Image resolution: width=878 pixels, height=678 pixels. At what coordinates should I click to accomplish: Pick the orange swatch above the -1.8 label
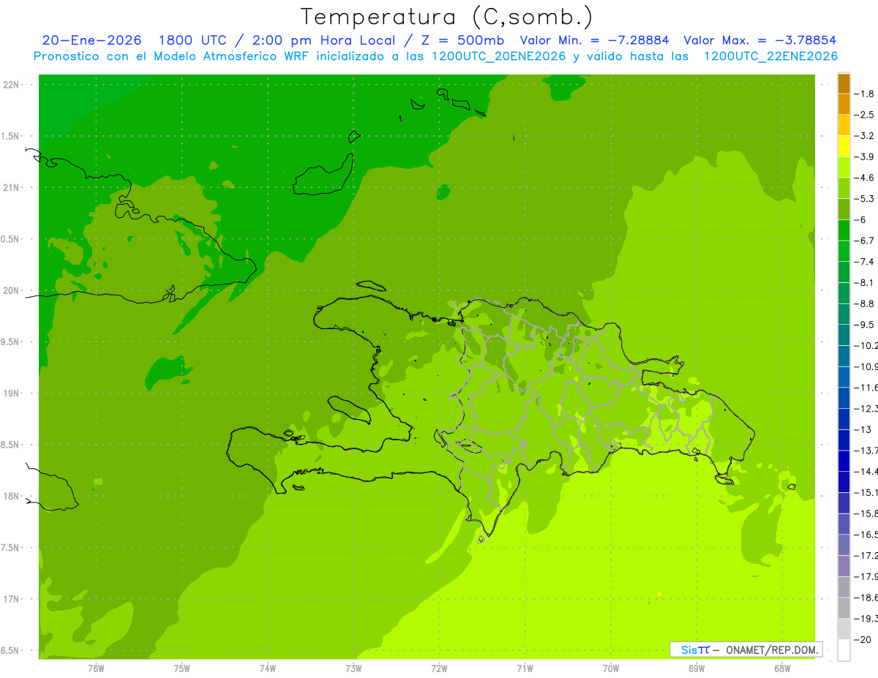[x=844, y=83]
